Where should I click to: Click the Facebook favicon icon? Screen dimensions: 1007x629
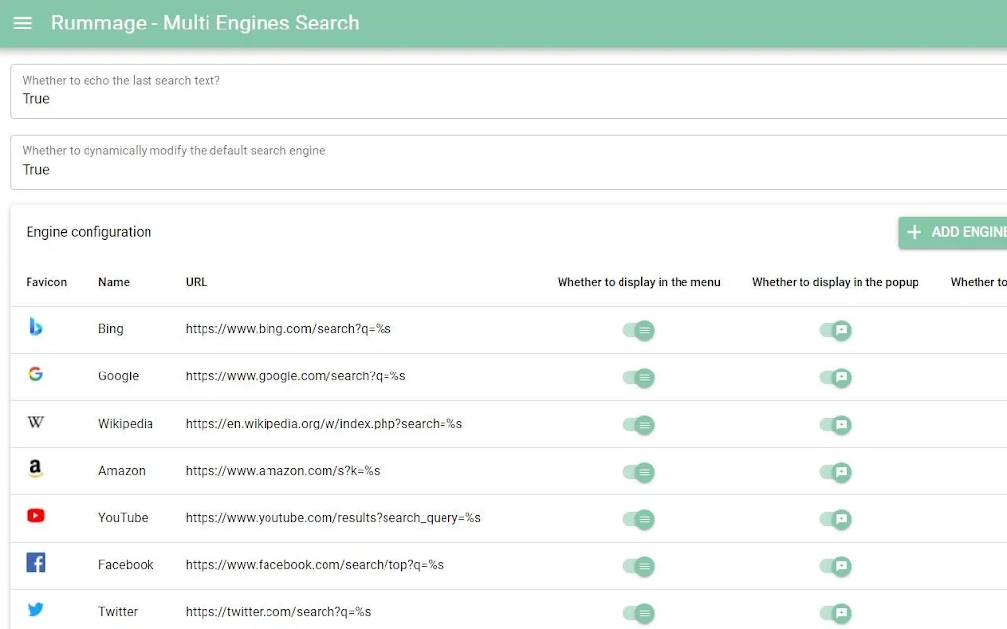tap(35, 563)
